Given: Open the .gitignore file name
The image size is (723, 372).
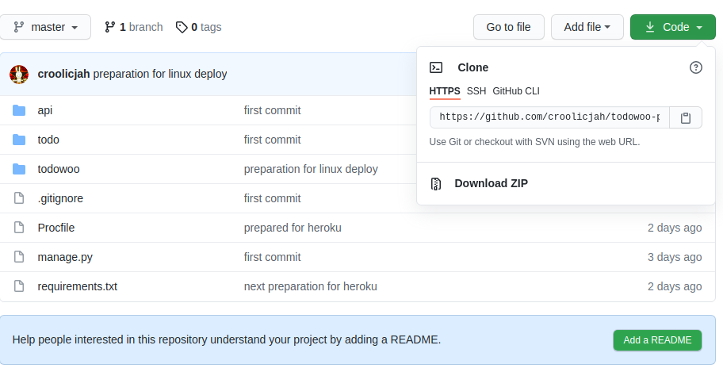Looking at the screenshot, I should [60, 198].
